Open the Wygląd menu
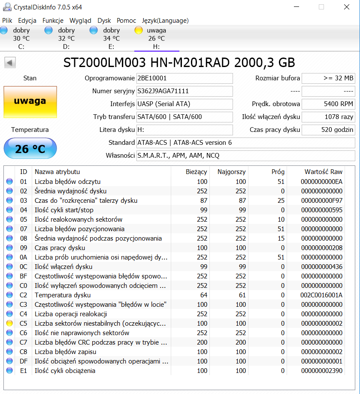360x394 pixels. coord(80,21)
